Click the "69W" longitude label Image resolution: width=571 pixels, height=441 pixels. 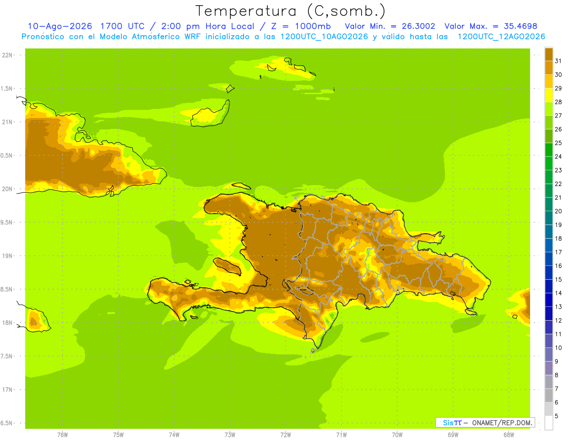pyautogui.click(x=453, y=435)
